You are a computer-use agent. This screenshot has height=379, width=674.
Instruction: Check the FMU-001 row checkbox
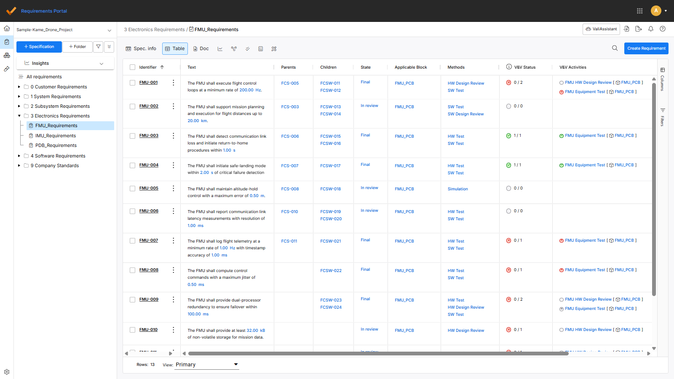[x=132, y=83]
